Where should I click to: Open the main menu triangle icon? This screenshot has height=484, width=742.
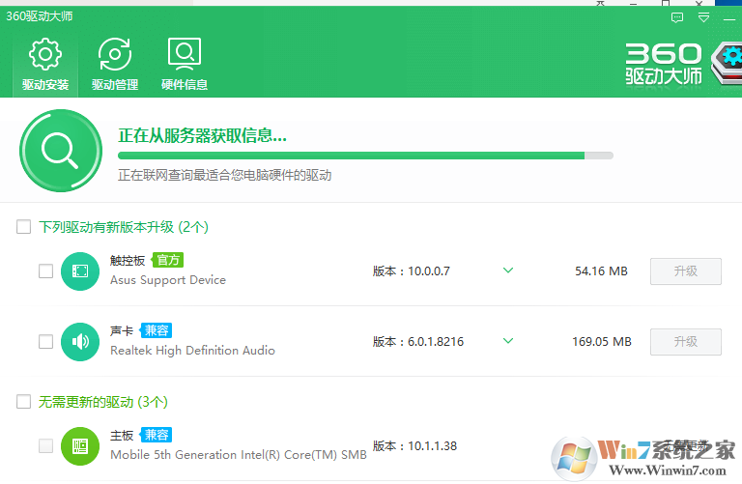pos(704,17)
